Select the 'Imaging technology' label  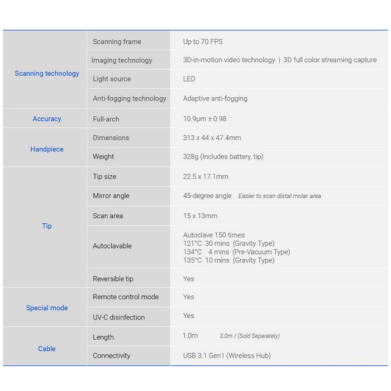point(122,60)
